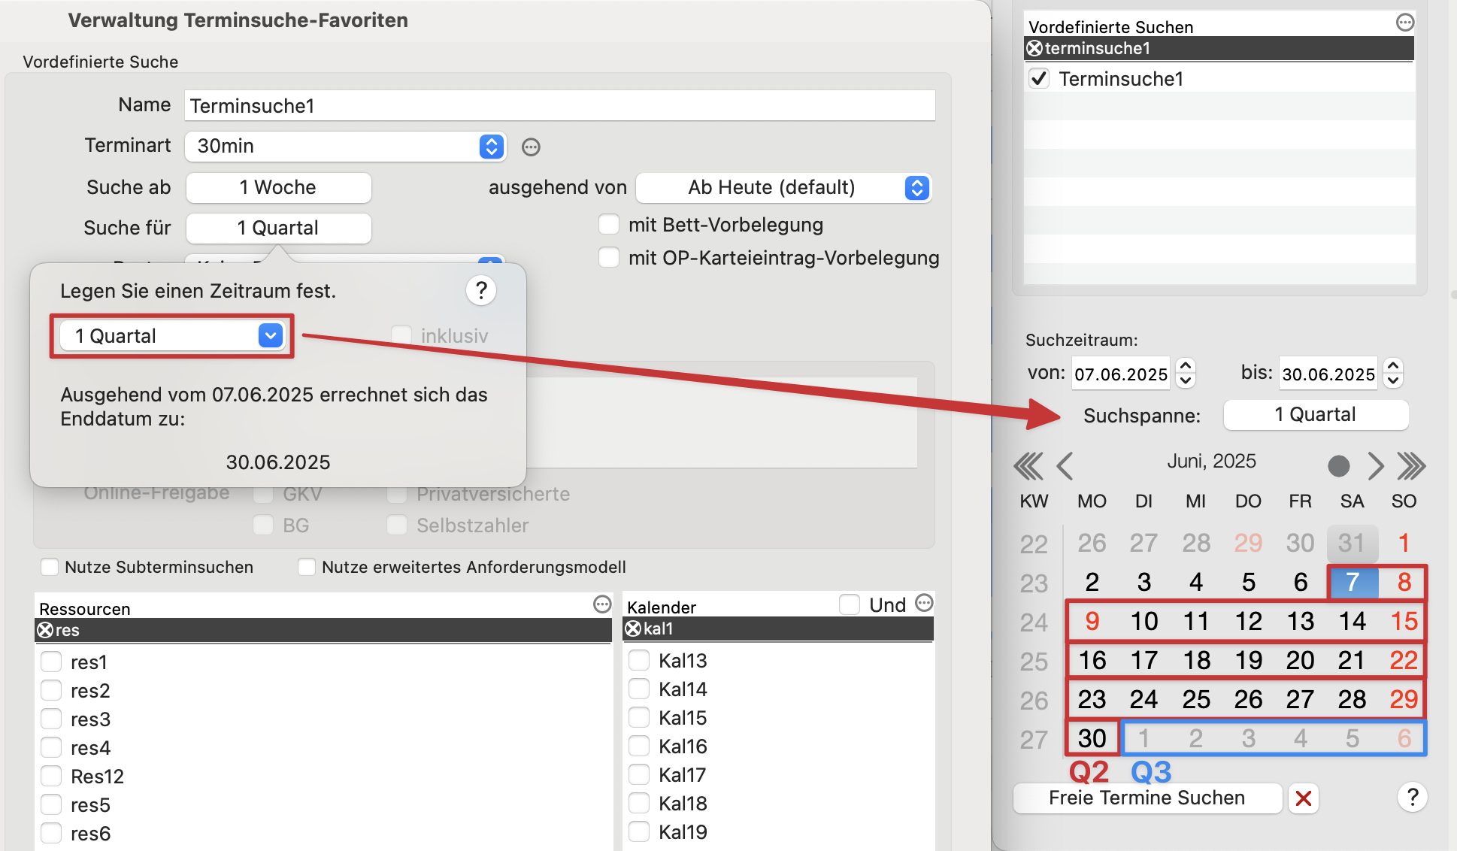Open the Suchspanne 1 Quartal selector
This screenshot has height=851, width=1457.
click(1316, 415)
